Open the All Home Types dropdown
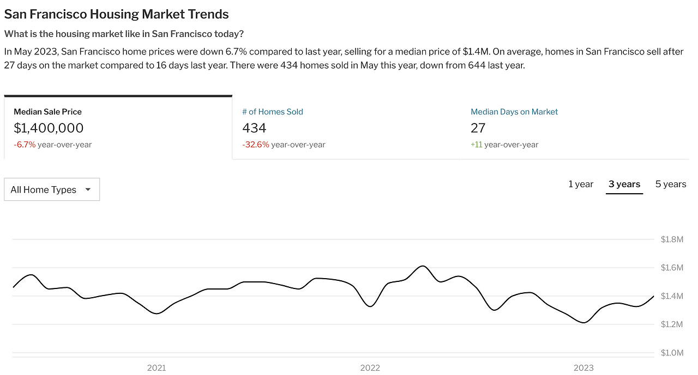Viewport: 698px width, 375px height. click(52, 189)
